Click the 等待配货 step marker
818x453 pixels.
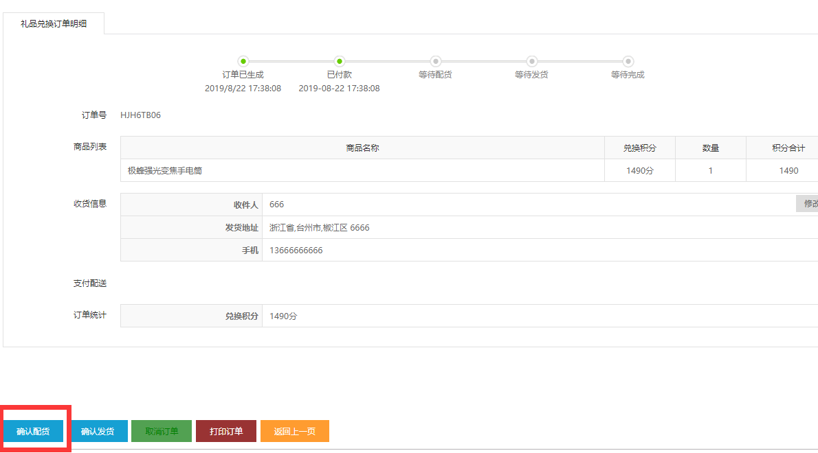[x=436, y=62]
